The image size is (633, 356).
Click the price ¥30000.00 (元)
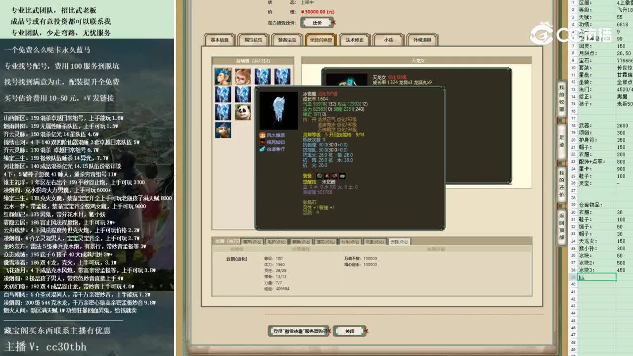(x=317, y=12)
